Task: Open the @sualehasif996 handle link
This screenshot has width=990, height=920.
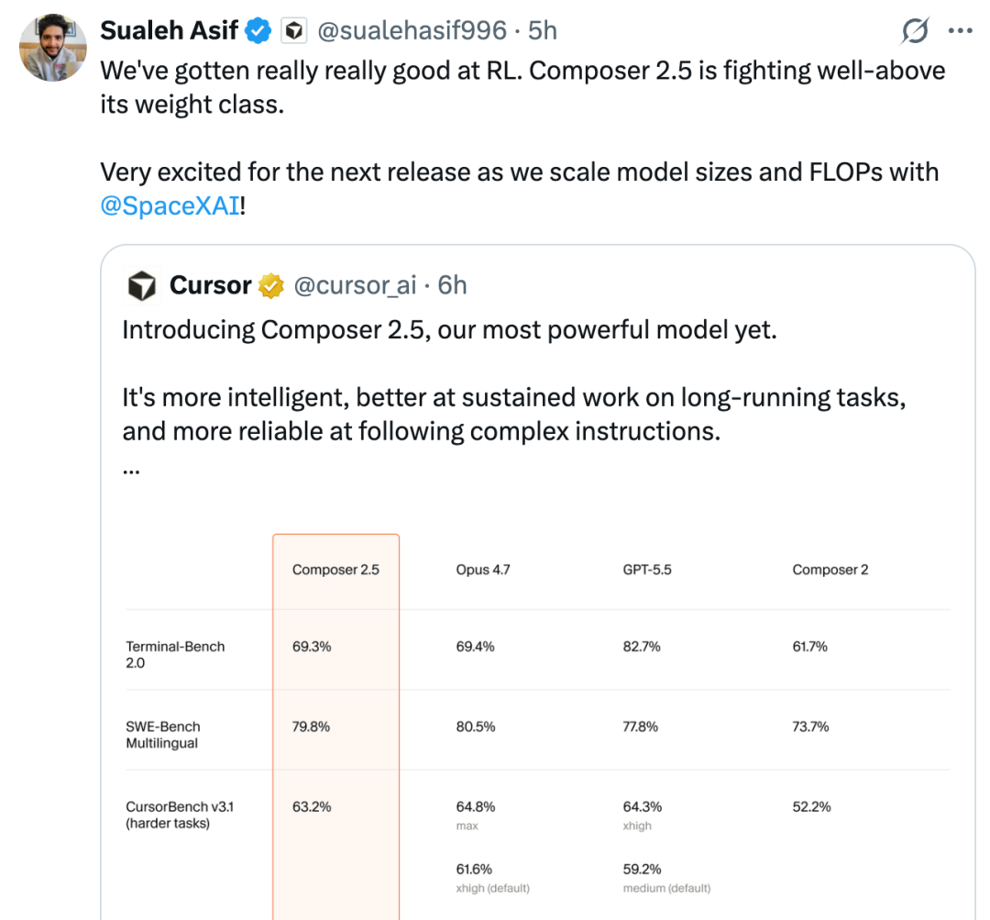Action: click(412, 30)
